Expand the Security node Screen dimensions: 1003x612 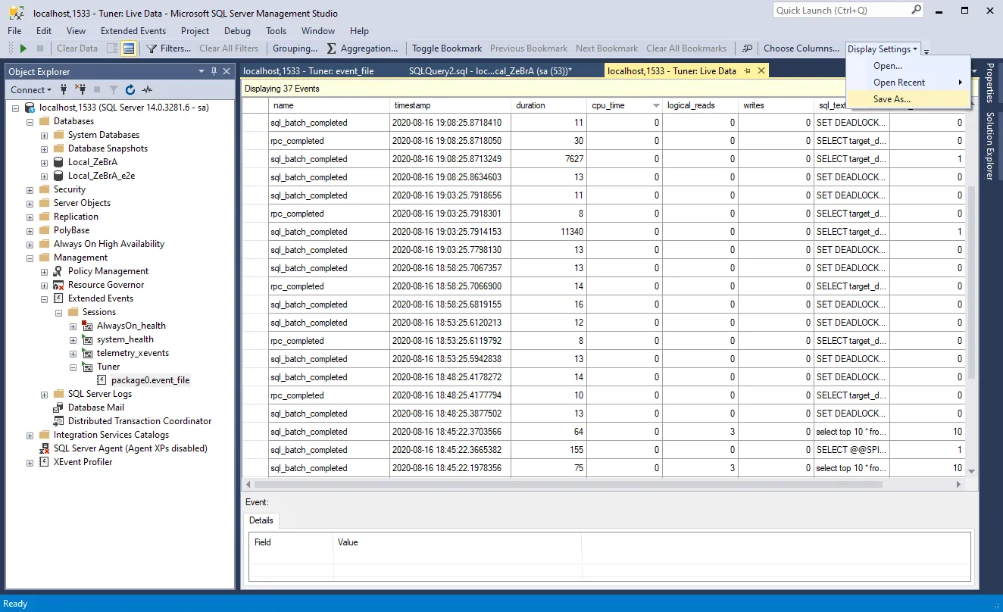(x=30, y=189)
